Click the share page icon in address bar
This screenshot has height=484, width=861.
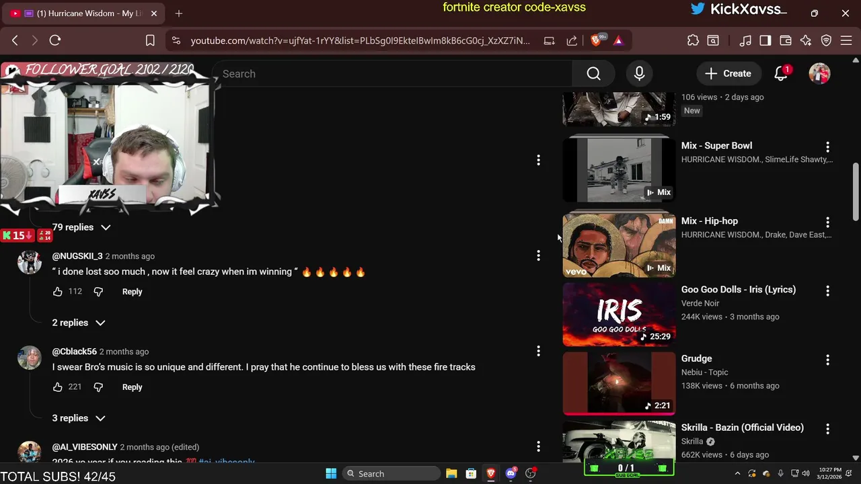click(x=572, y=40)
